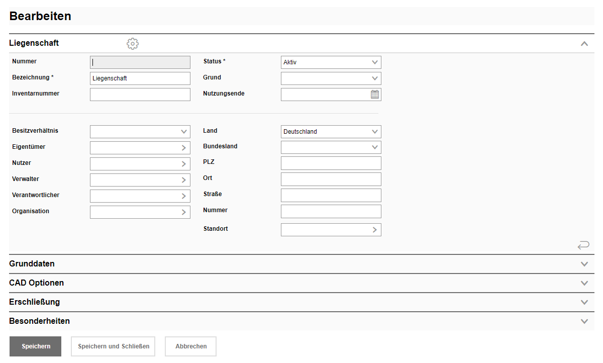This screenshot has width=603, height=363.
Task: Click the Speichern button
Action: [x=36, y=346]
